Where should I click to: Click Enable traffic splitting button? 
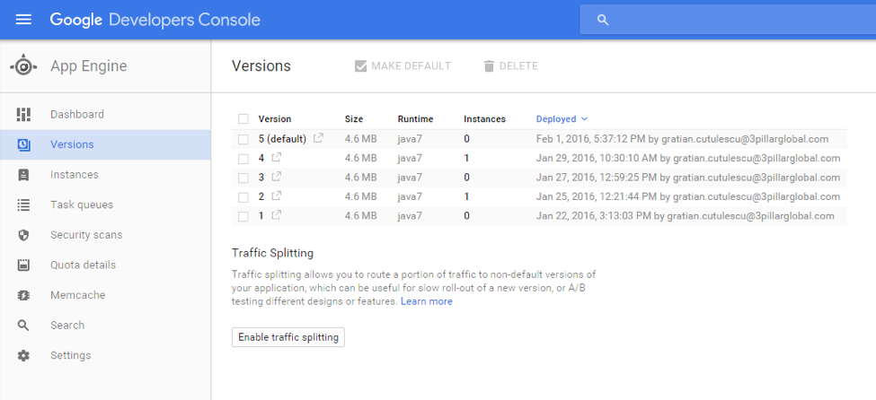288,337
